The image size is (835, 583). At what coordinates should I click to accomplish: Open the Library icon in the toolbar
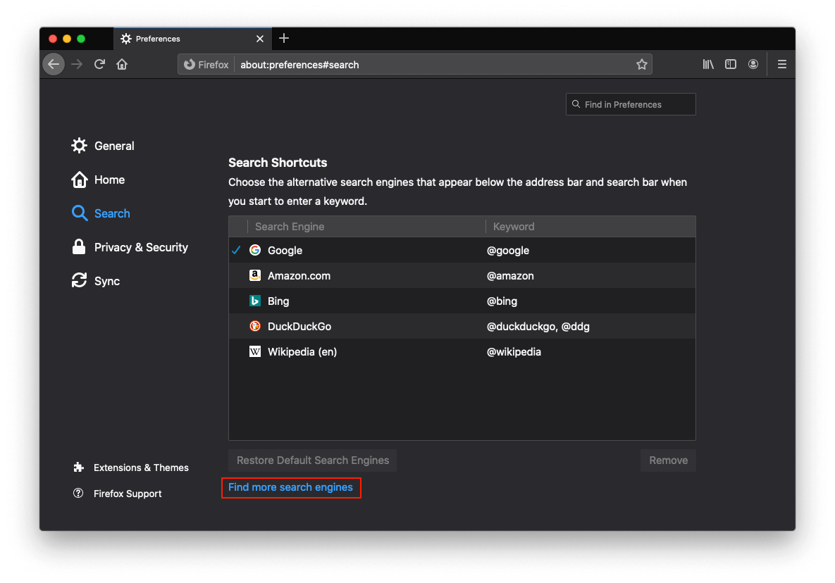708,64
